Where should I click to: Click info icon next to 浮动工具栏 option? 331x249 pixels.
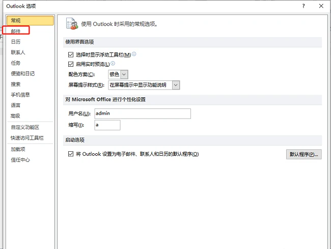pyautogui.click(x=134, y=54)
